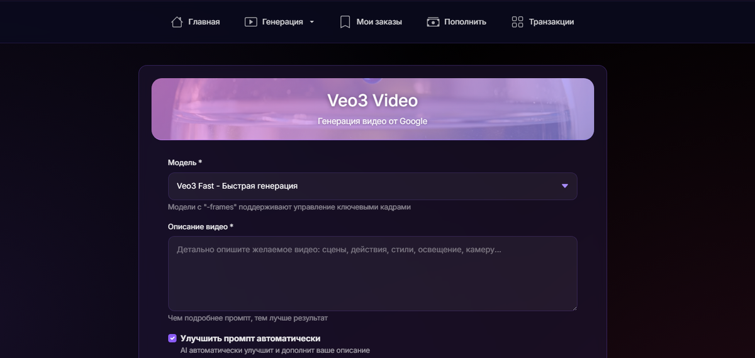755x358 pixels.
Task: Click the Чем подробнее промпт hint text
Action: (248, 318)
